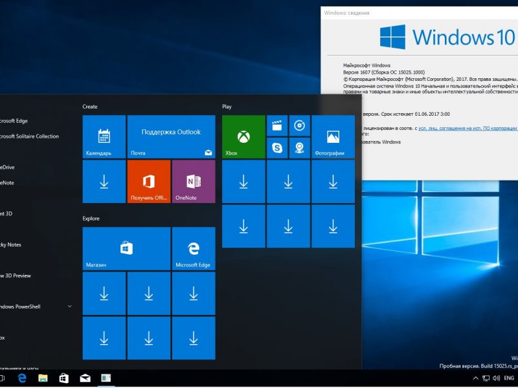Open the Movies & TV clapperboard tile
The height and width of the screenshot is (388, 518).
[277, 125]
